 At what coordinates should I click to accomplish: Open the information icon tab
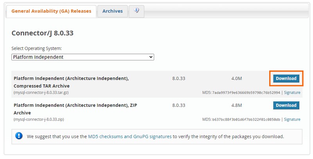coord(137,11)
